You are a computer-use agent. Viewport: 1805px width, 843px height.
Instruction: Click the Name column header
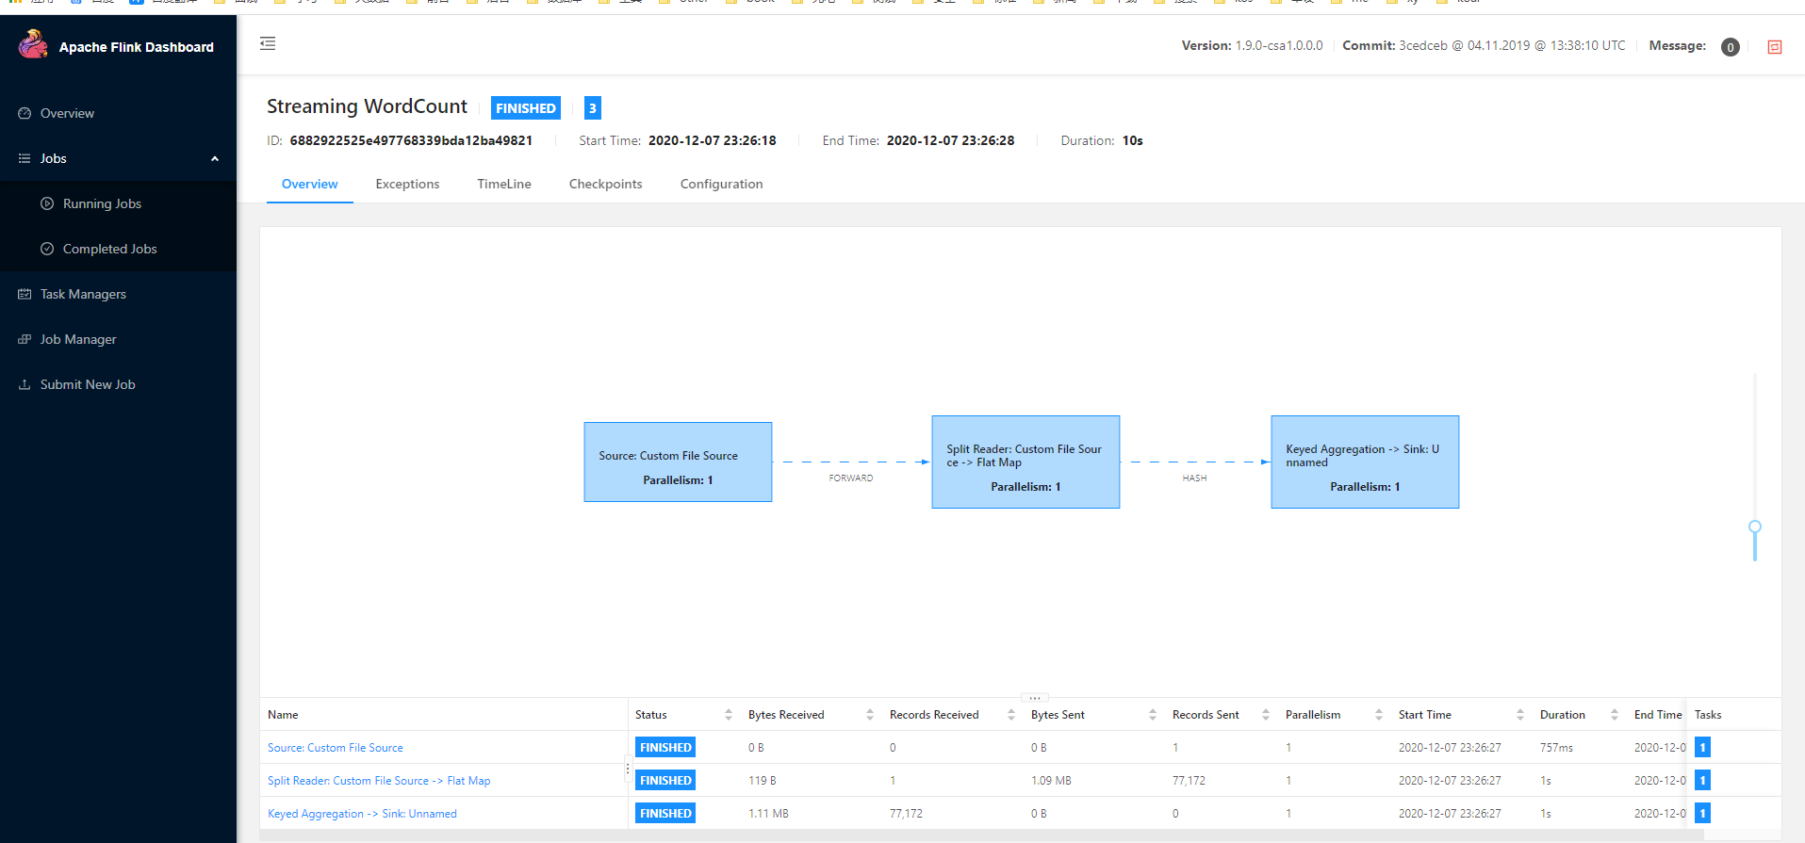[x=283, y=715]
